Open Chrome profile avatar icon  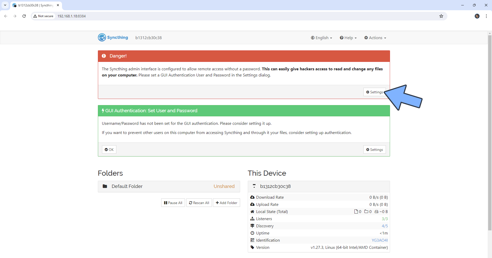coord(477,16)
